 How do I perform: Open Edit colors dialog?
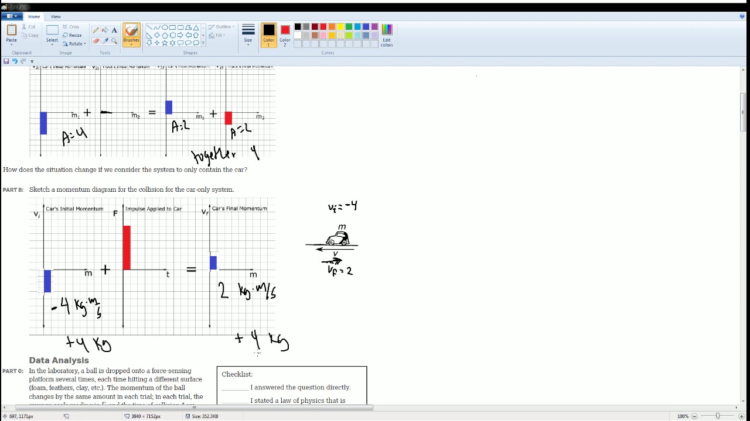tap(387, 35)
